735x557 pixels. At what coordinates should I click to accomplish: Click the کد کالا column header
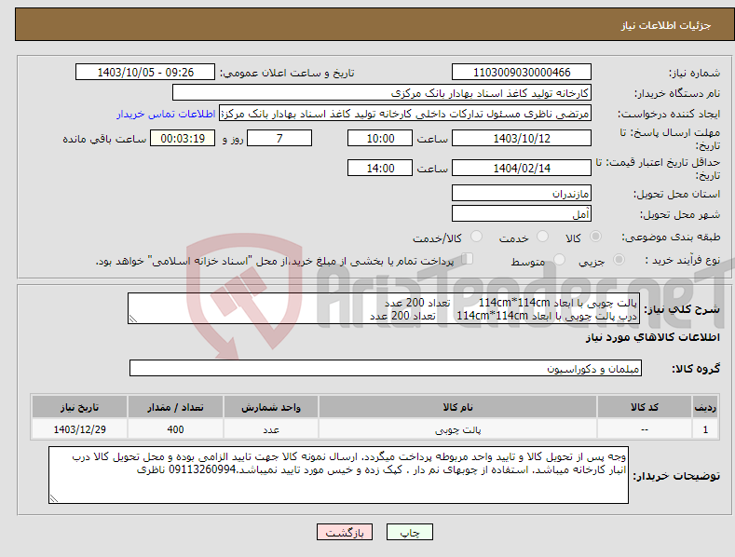click(645, 407)
